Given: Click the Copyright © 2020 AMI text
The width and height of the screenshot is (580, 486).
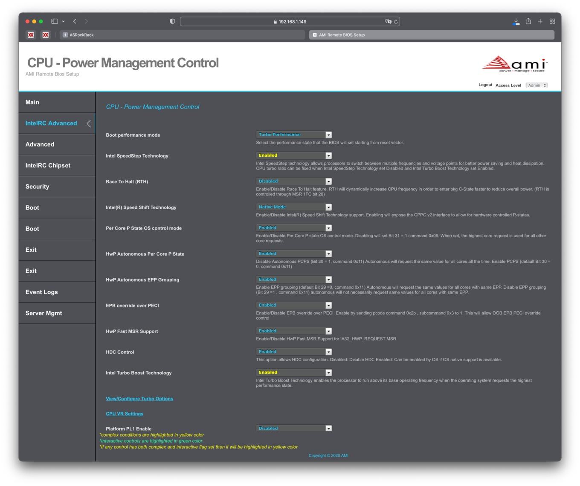Looking at the screenshot, I should [328, 455].
